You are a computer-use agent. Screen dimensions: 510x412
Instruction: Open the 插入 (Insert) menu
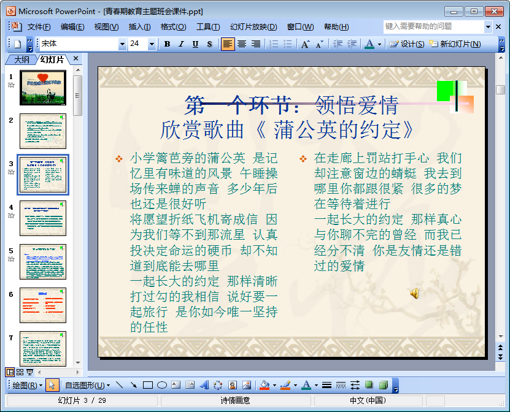(139, 27)
